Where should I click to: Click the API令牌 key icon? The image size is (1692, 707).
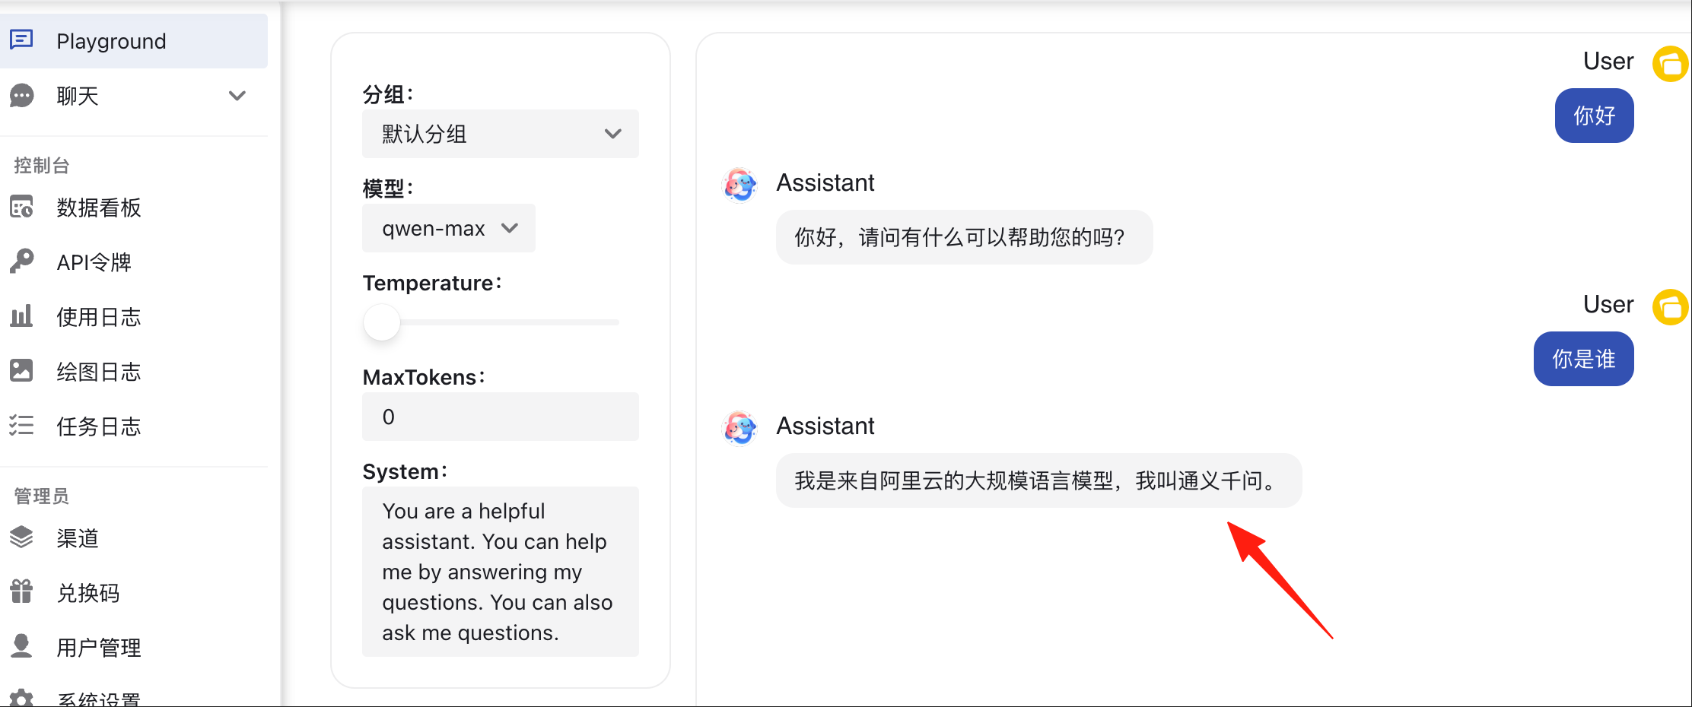pos(21,262)
